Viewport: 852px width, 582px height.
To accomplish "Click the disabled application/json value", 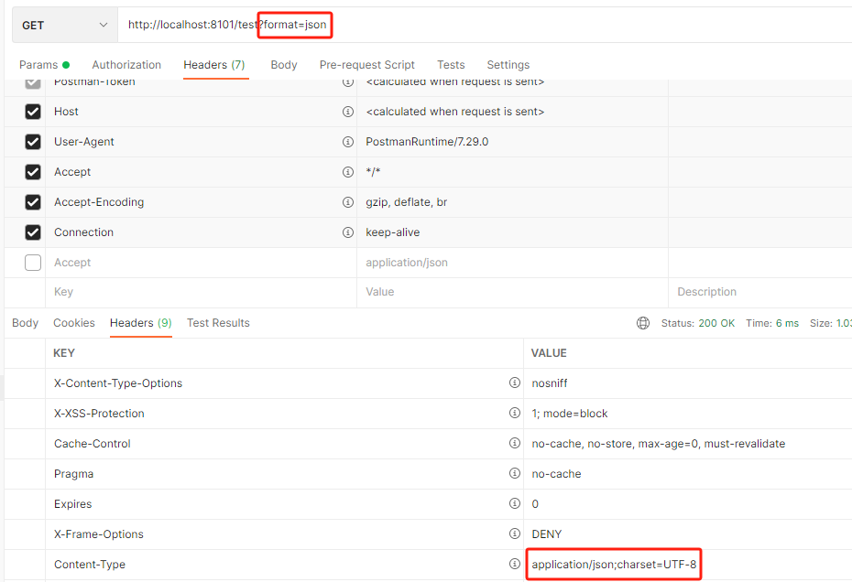I will pyautogui.click(x=407, y=263).
